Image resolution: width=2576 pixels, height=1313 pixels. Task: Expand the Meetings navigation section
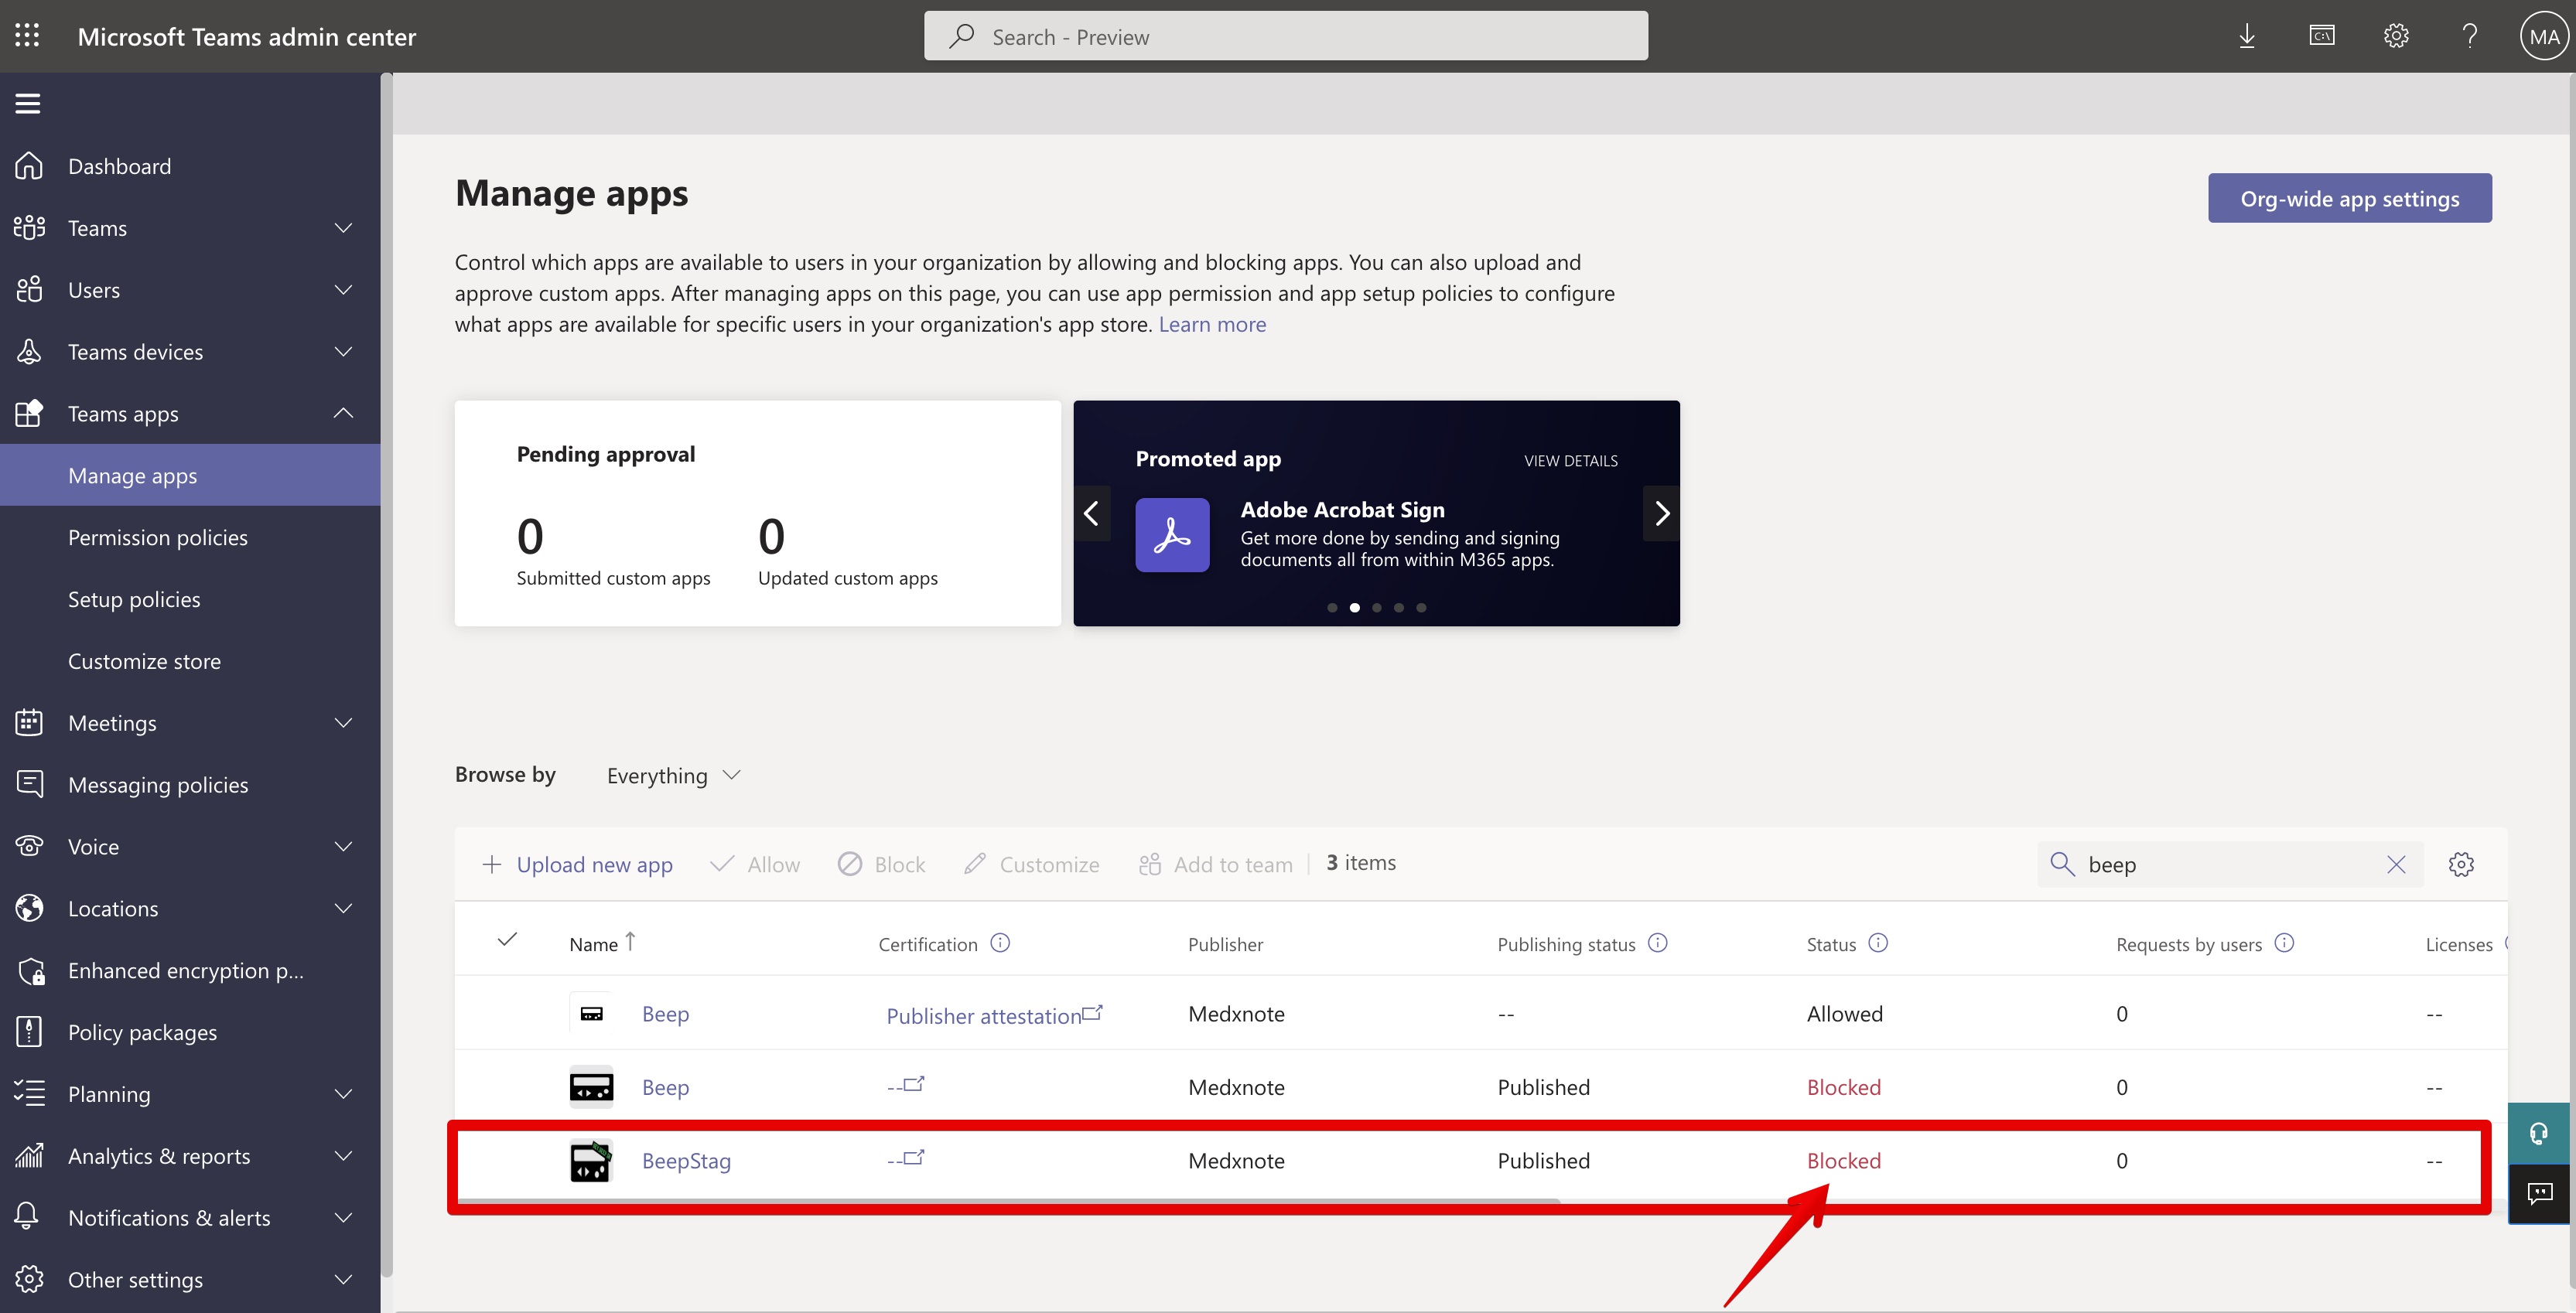click(343, 724)
